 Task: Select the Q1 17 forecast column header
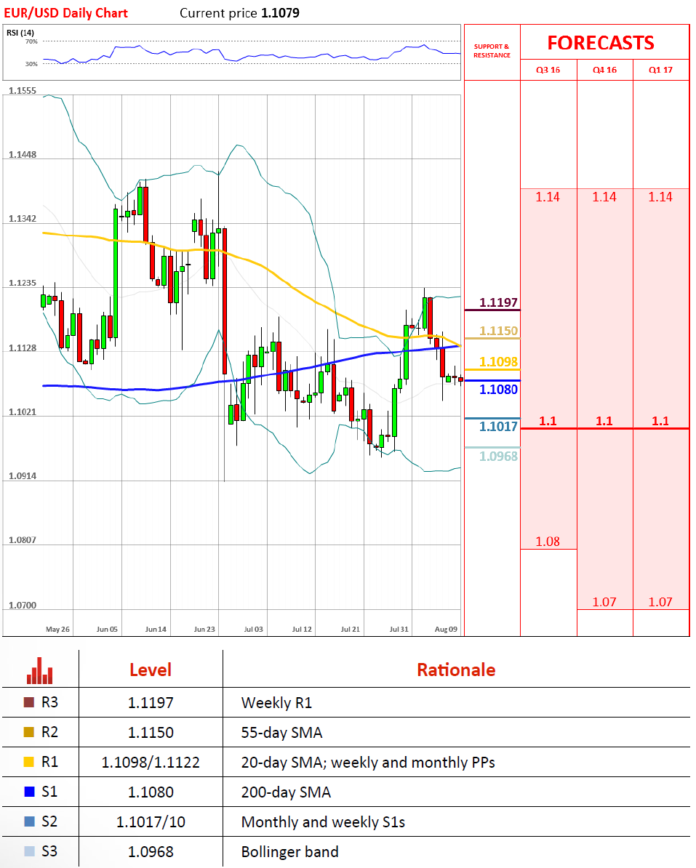[x=660, y=71]
